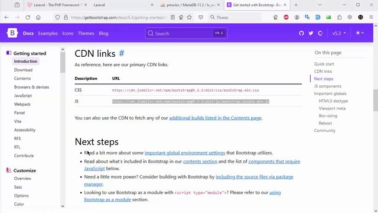Select the Introduction sidebar item

(25, 62)
